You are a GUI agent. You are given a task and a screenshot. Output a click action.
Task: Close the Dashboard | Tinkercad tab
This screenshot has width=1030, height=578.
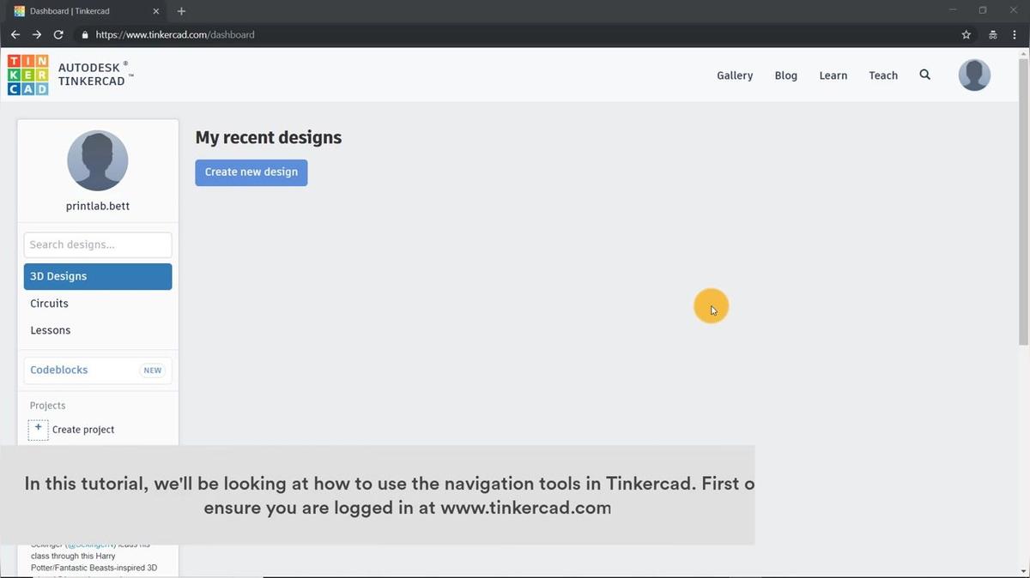click(155, 11)
